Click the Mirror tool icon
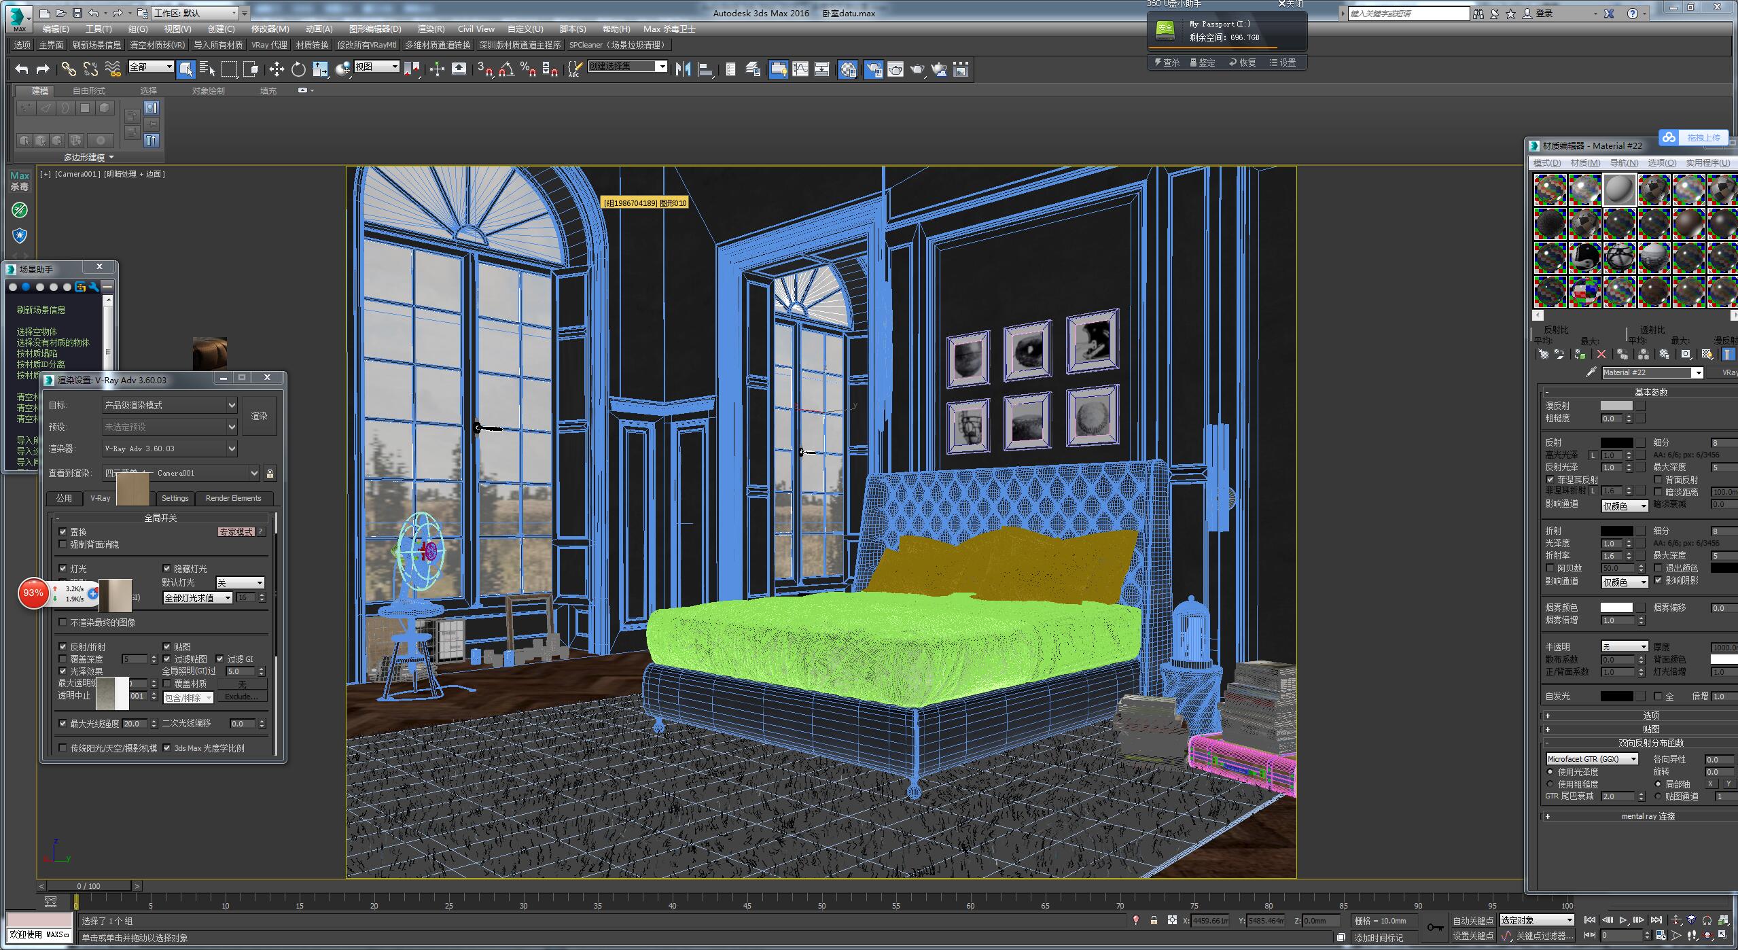Image resolution: width=1738 pixels, height=950 pixels. click(683, 69)
